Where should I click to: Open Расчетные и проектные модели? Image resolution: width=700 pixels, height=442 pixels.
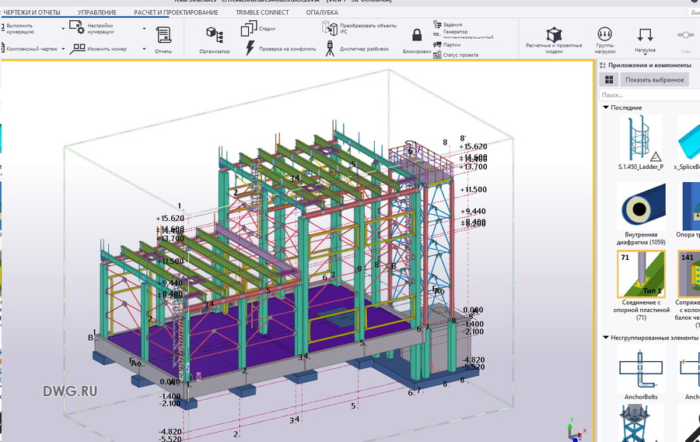click(554, 37)
